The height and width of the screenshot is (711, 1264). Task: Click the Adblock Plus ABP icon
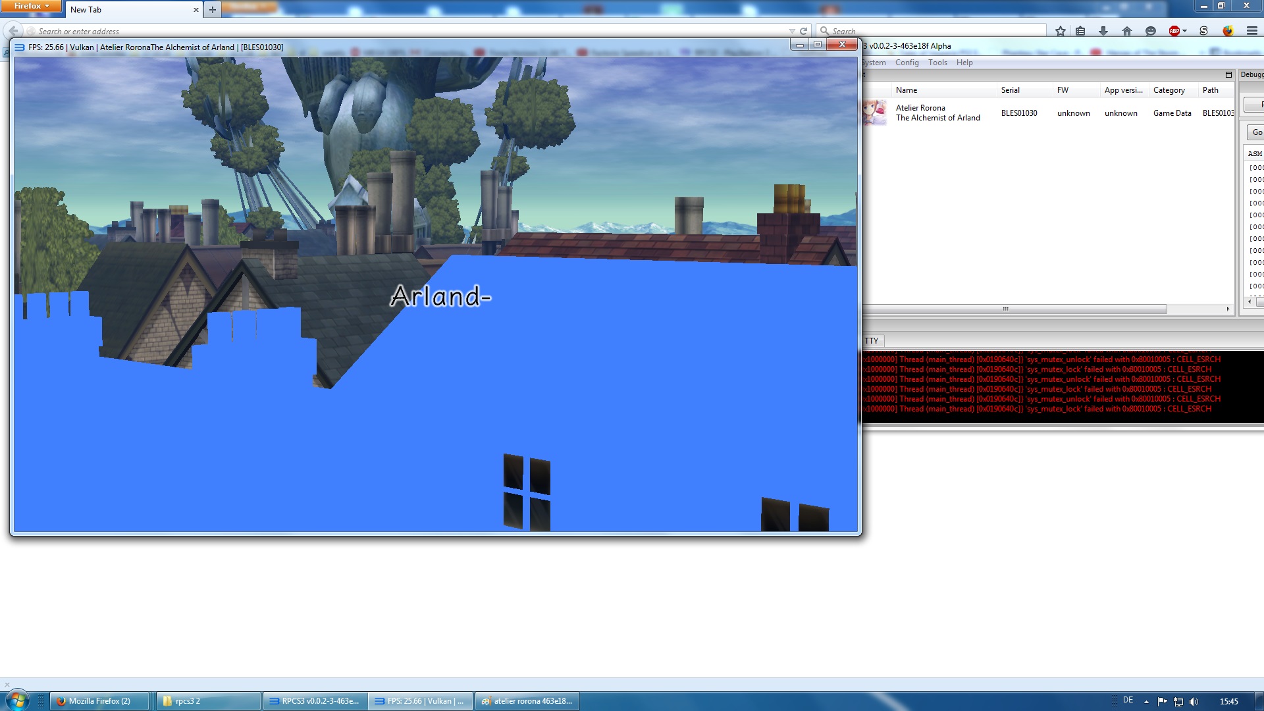tap(1174, 31)
